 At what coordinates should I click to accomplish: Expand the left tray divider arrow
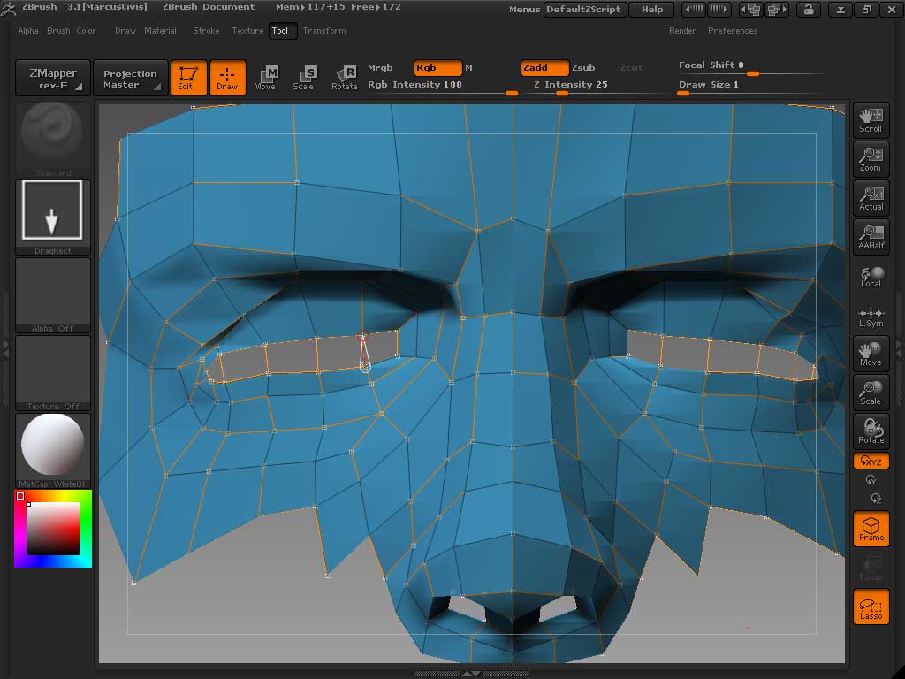pos(6,347)
